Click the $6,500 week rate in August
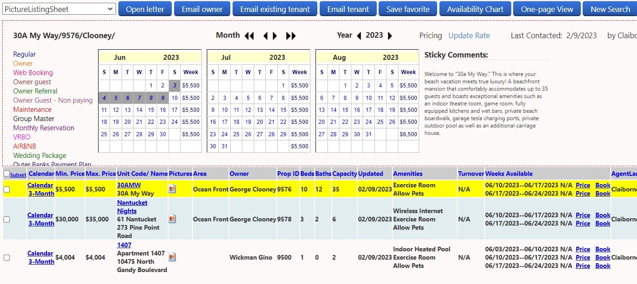The width and height of the screenshot is (637, 284). pyautogui.click(x=409, y=134)
